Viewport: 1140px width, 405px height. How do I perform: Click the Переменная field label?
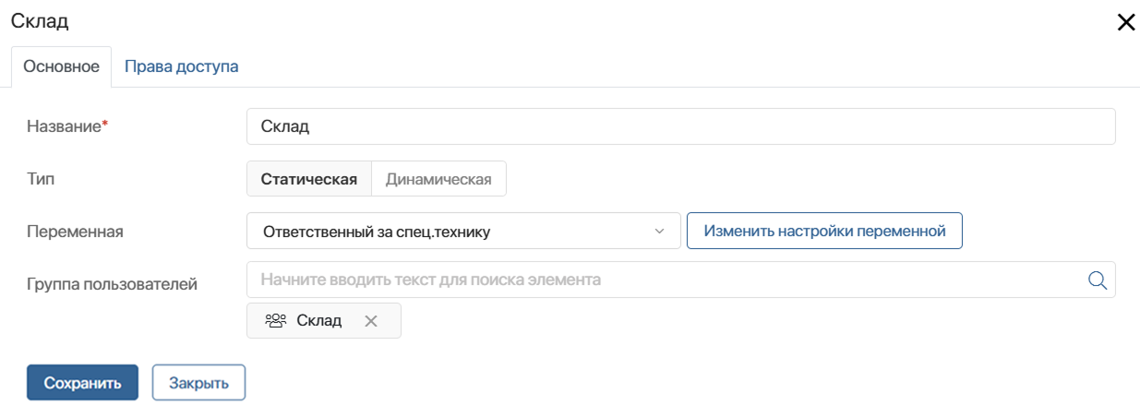(x=76, y=232)
